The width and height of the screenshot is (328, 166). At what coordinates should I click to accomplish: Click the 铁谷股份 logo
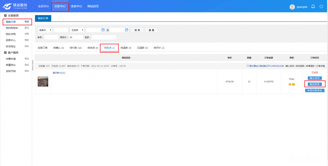pyautogui.click(x=15, y=6)
